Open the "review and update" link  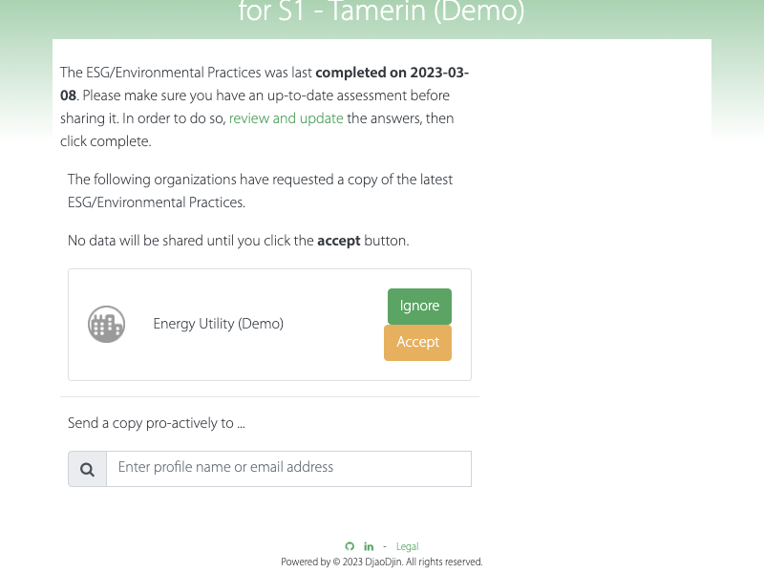[x=286, y=118]
